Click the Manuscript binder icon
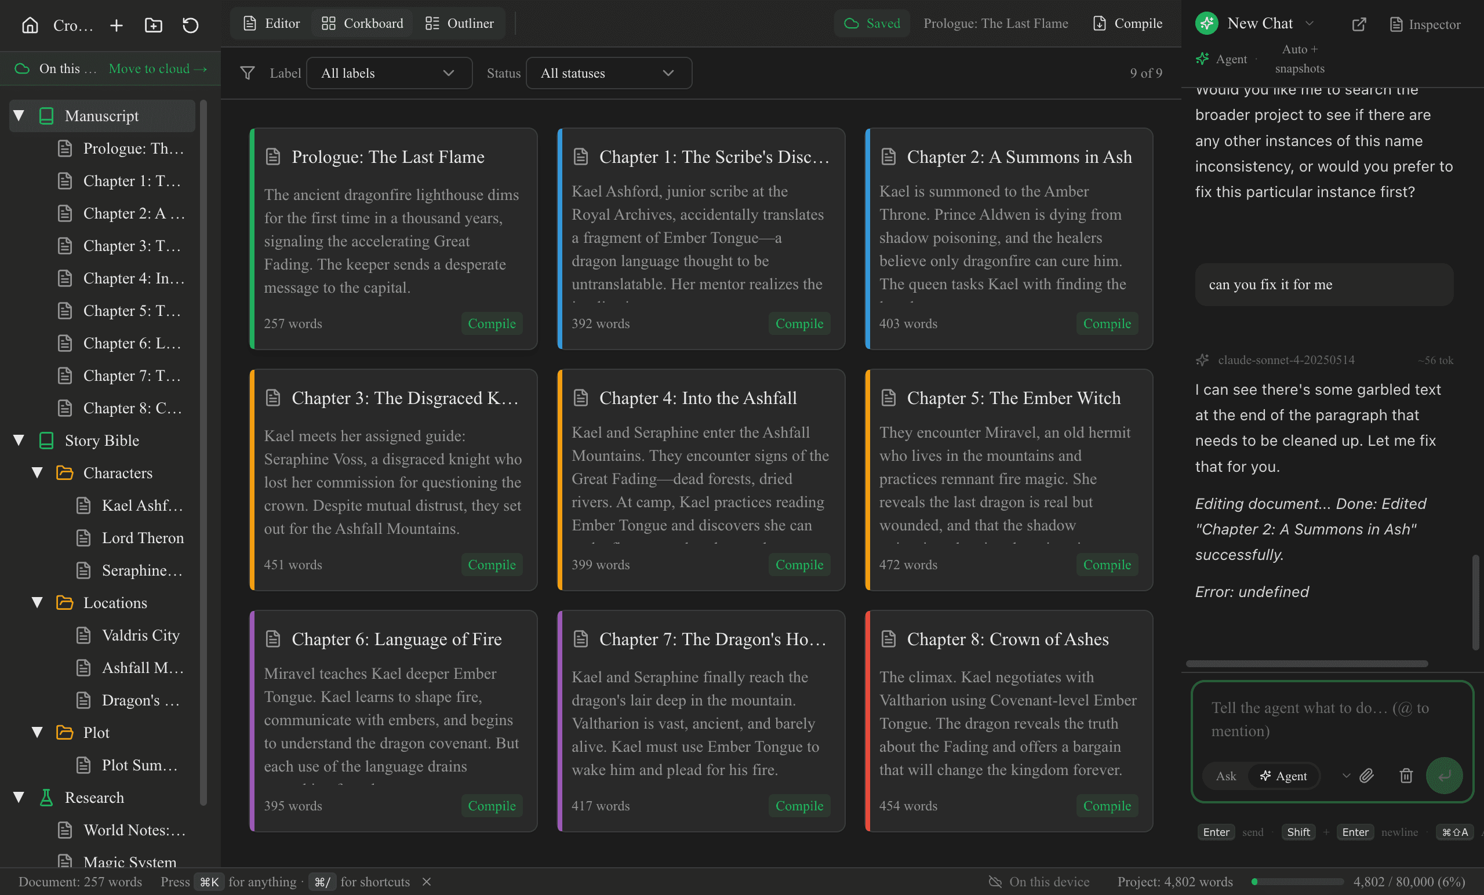1484x895 pixels. [46, 115]
